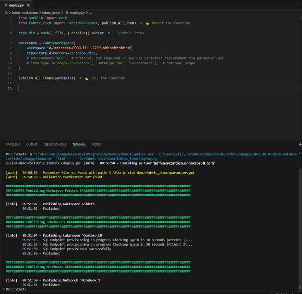Click the '09:51:54 - Published' log line
The height and width of the screenshot is (294, 302).
tap(41, 285)
